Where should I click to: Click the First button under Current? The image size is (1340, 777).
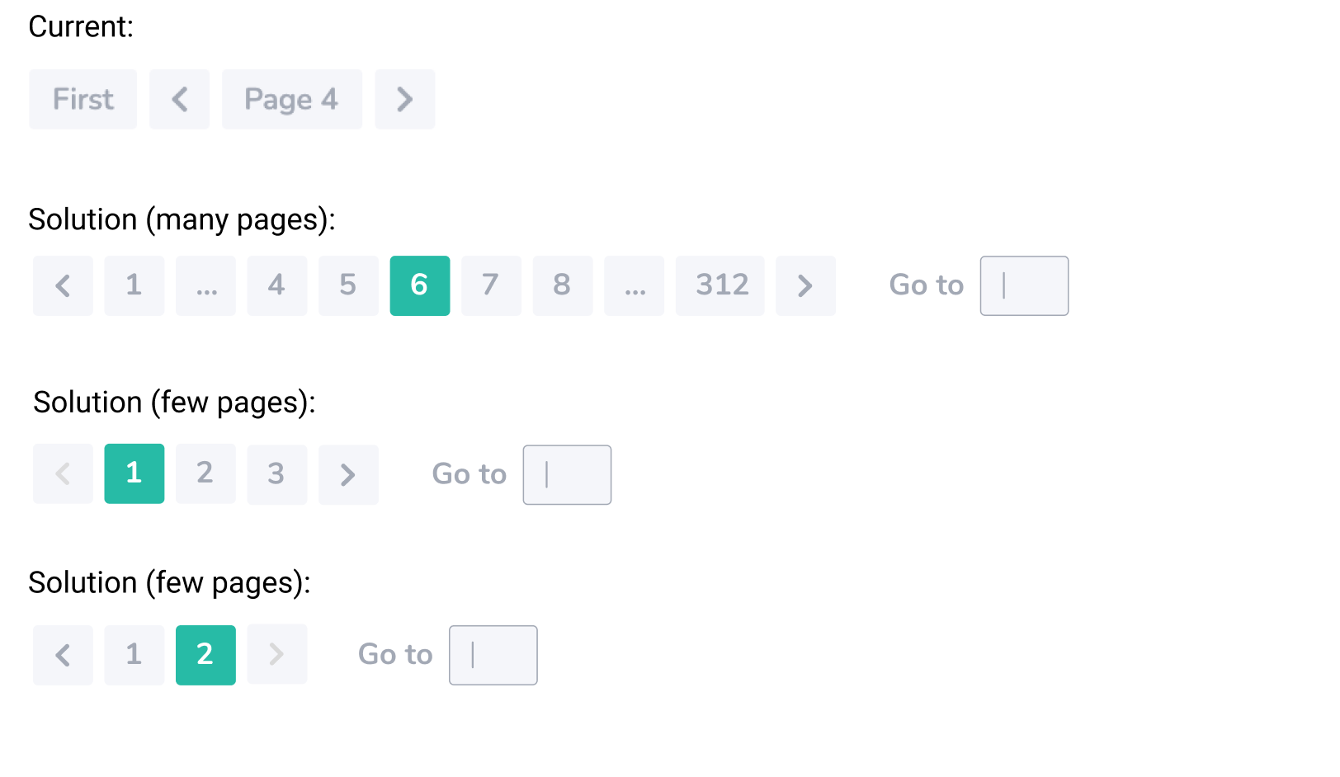[83, 99]
